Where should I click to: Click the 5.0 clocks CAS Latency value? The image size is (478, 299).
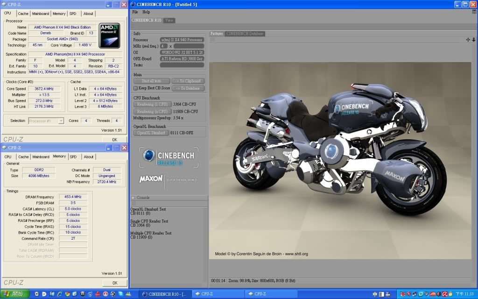[x=73, y=209]
